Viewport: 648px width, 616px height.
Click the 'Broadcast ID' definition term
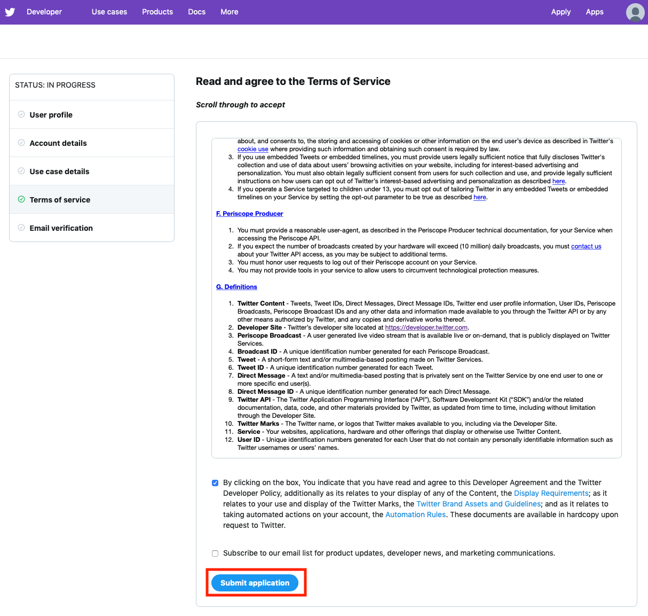click(x=257, y=352)
